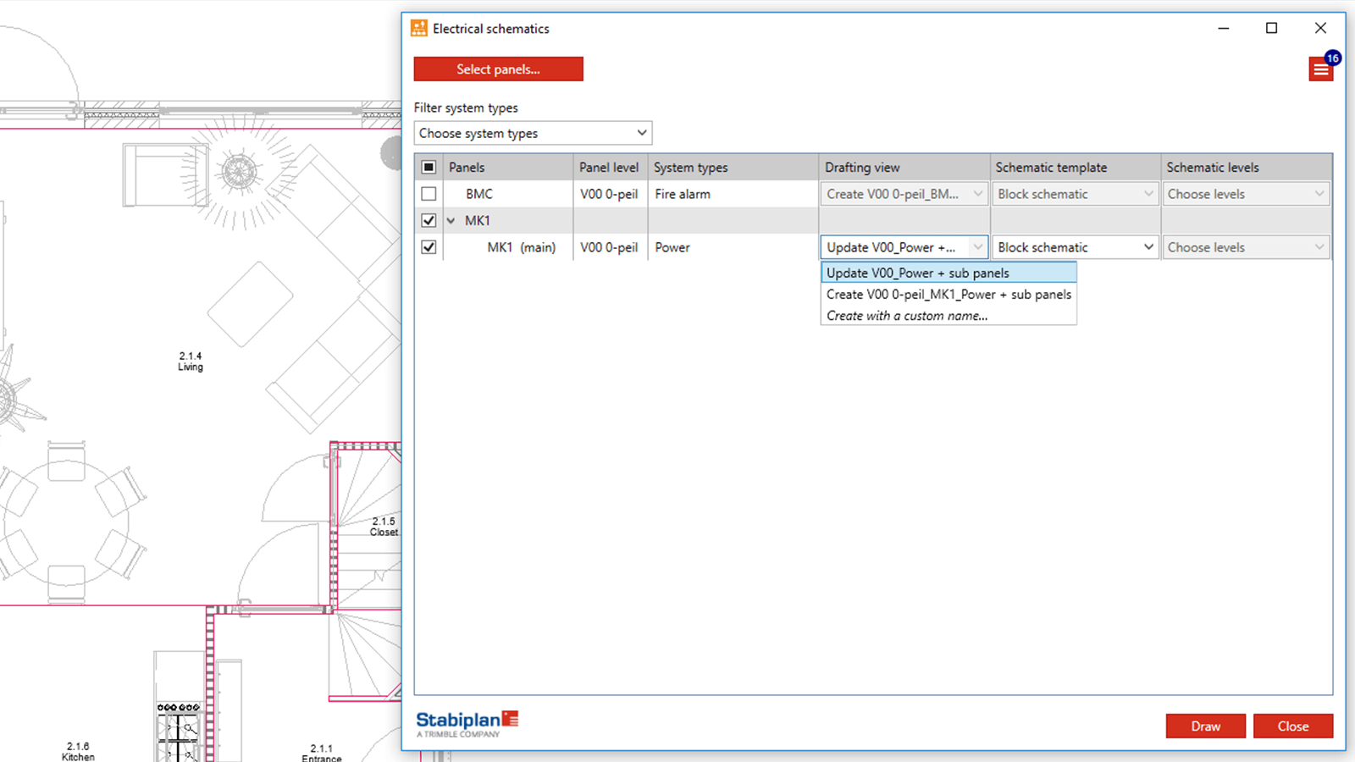Uncheck the MK1 (main) checkbox
This screenshot has width=1355, height=762.
point(429,246)
